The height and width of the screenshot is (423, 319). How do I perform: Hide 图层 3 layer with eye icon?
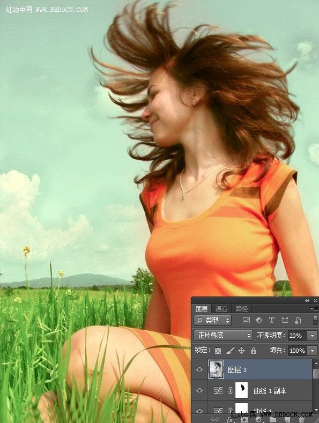[x=199, y=369]
